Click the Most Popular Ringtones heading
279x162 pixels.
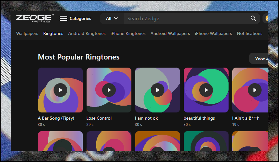pyautogui.click(x=79, y=57)
